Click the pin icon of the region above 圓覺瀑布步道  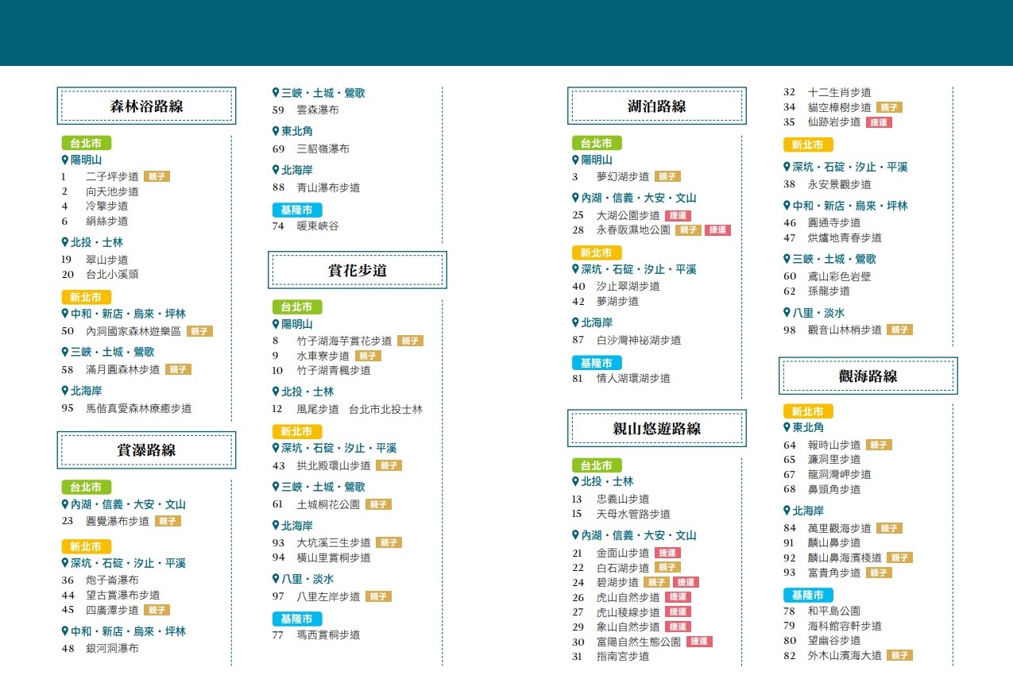tap(65, 504)
